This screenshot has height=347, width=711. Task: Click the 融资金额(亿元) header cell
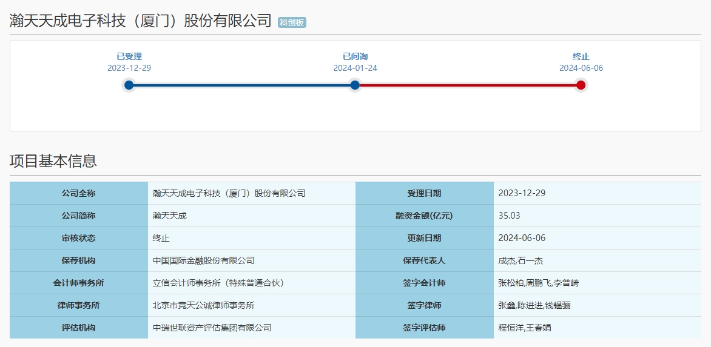tap(425, 216)
